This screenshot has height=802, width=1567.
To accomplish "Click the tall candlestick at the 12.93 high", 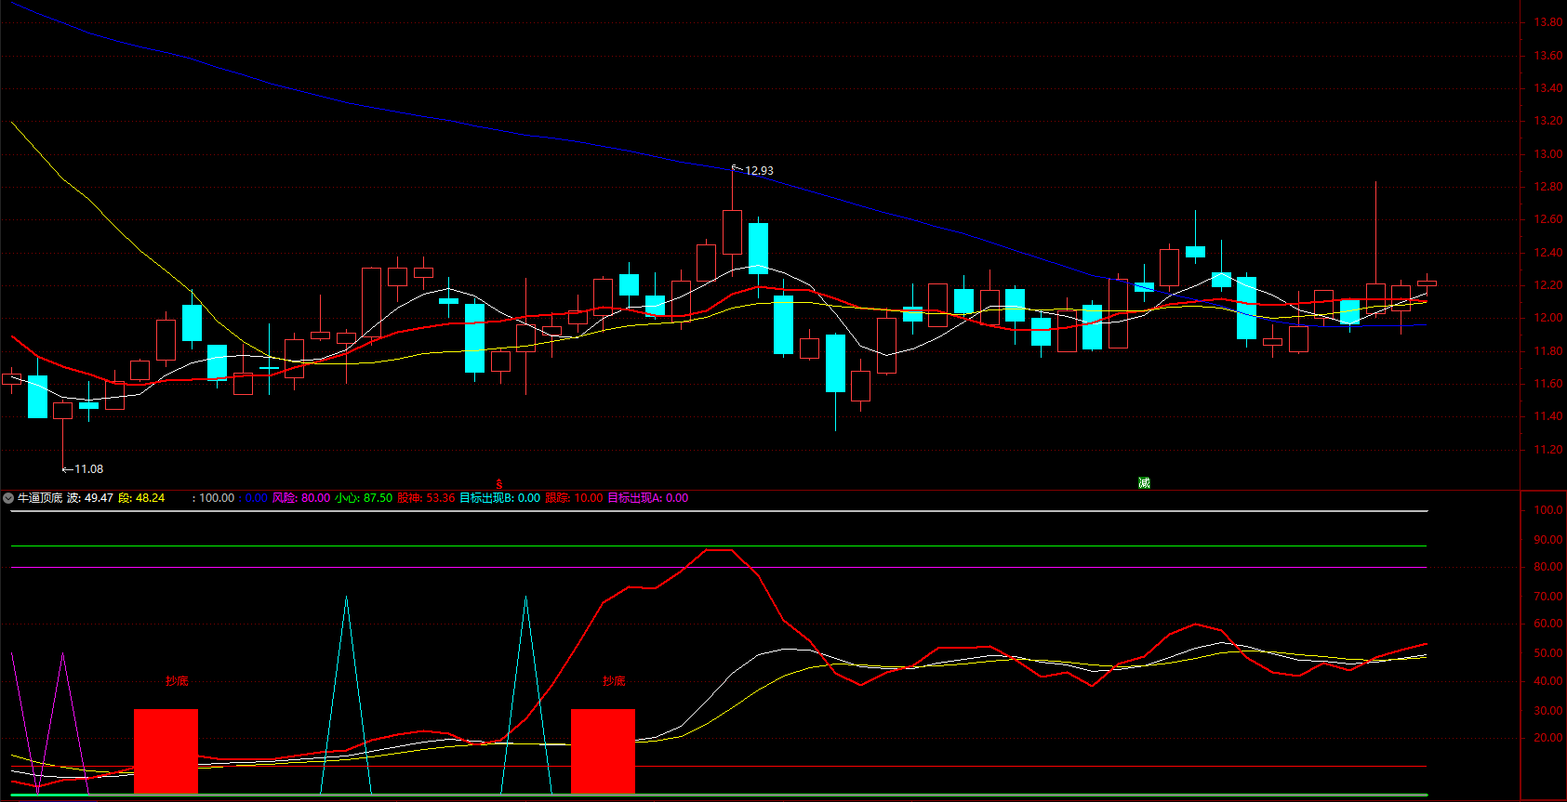I will pyautogui.click(x=733, y=231).
